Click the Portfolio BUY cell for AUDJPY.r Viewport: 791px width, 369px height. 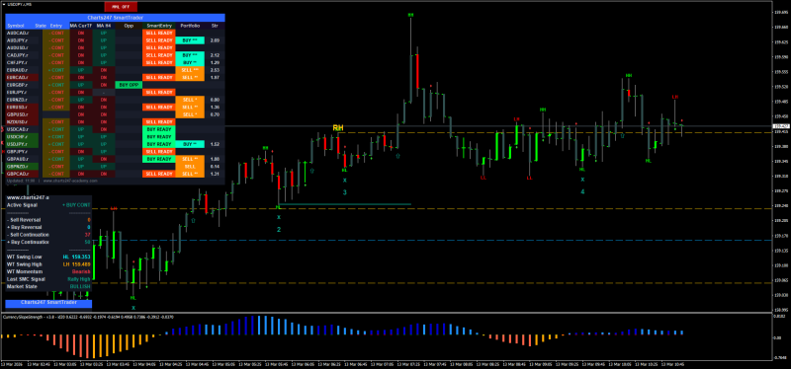tap(190, 40)
